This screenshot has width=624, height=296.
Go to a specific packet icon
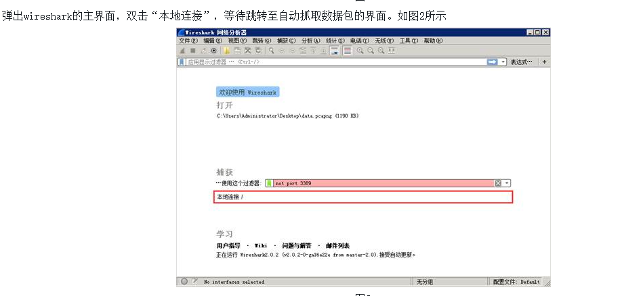303,51
